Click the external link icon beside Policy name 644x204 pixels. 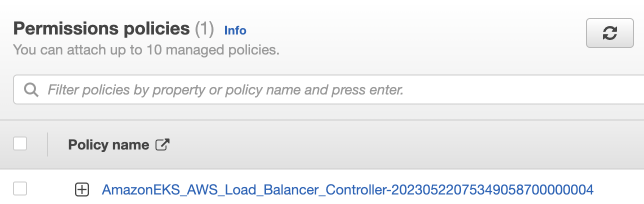[163, 145]
